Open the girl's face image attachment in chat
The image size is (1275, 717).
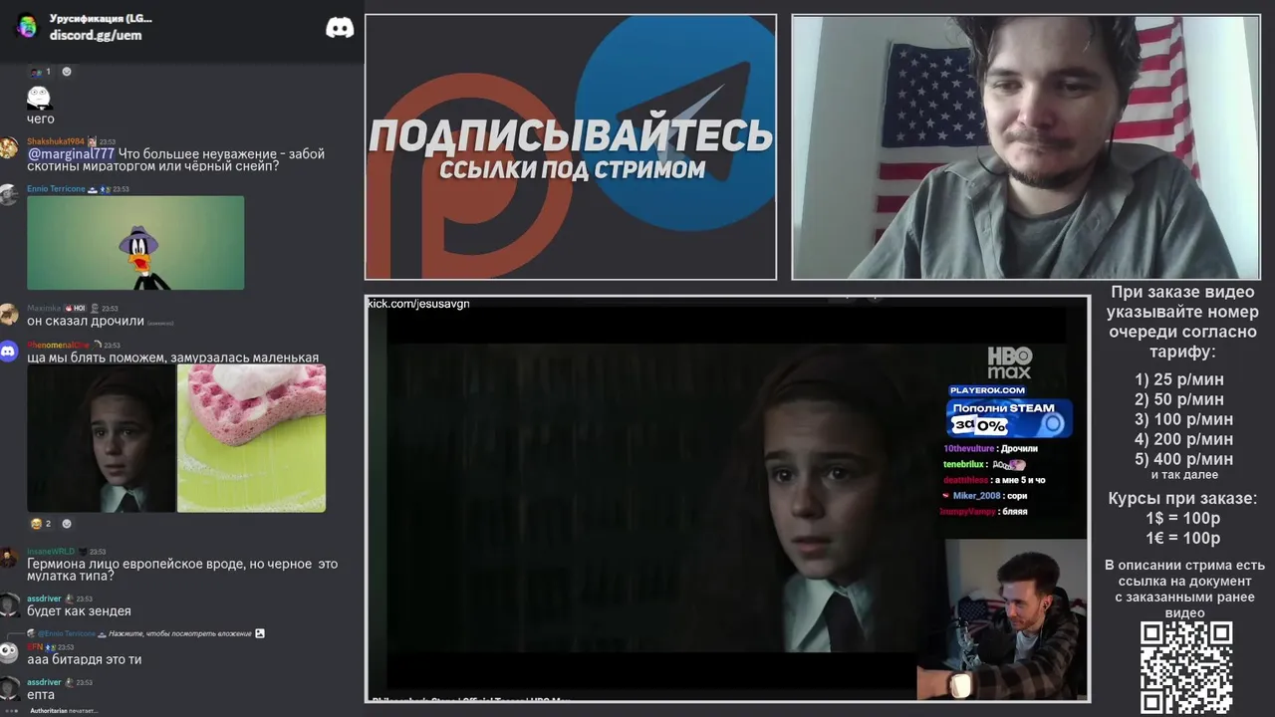(101, 438)
